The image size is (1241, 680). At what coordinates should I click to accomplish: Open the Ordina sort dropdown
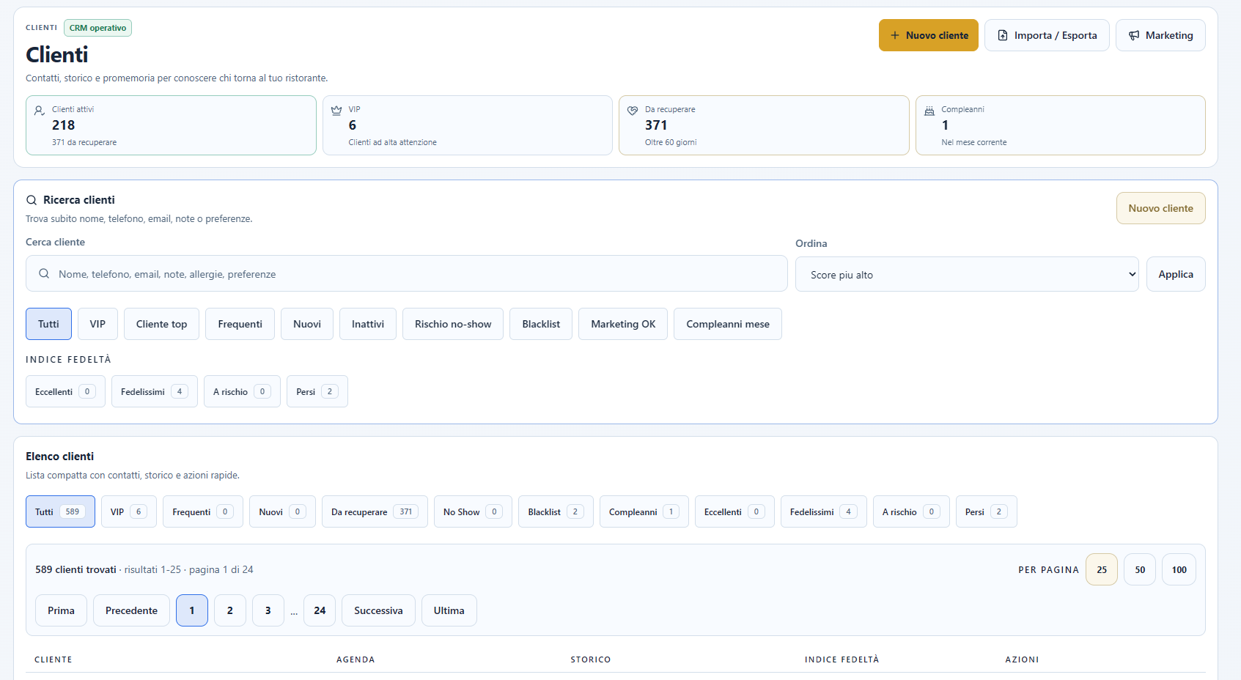[x=967, y=274]
